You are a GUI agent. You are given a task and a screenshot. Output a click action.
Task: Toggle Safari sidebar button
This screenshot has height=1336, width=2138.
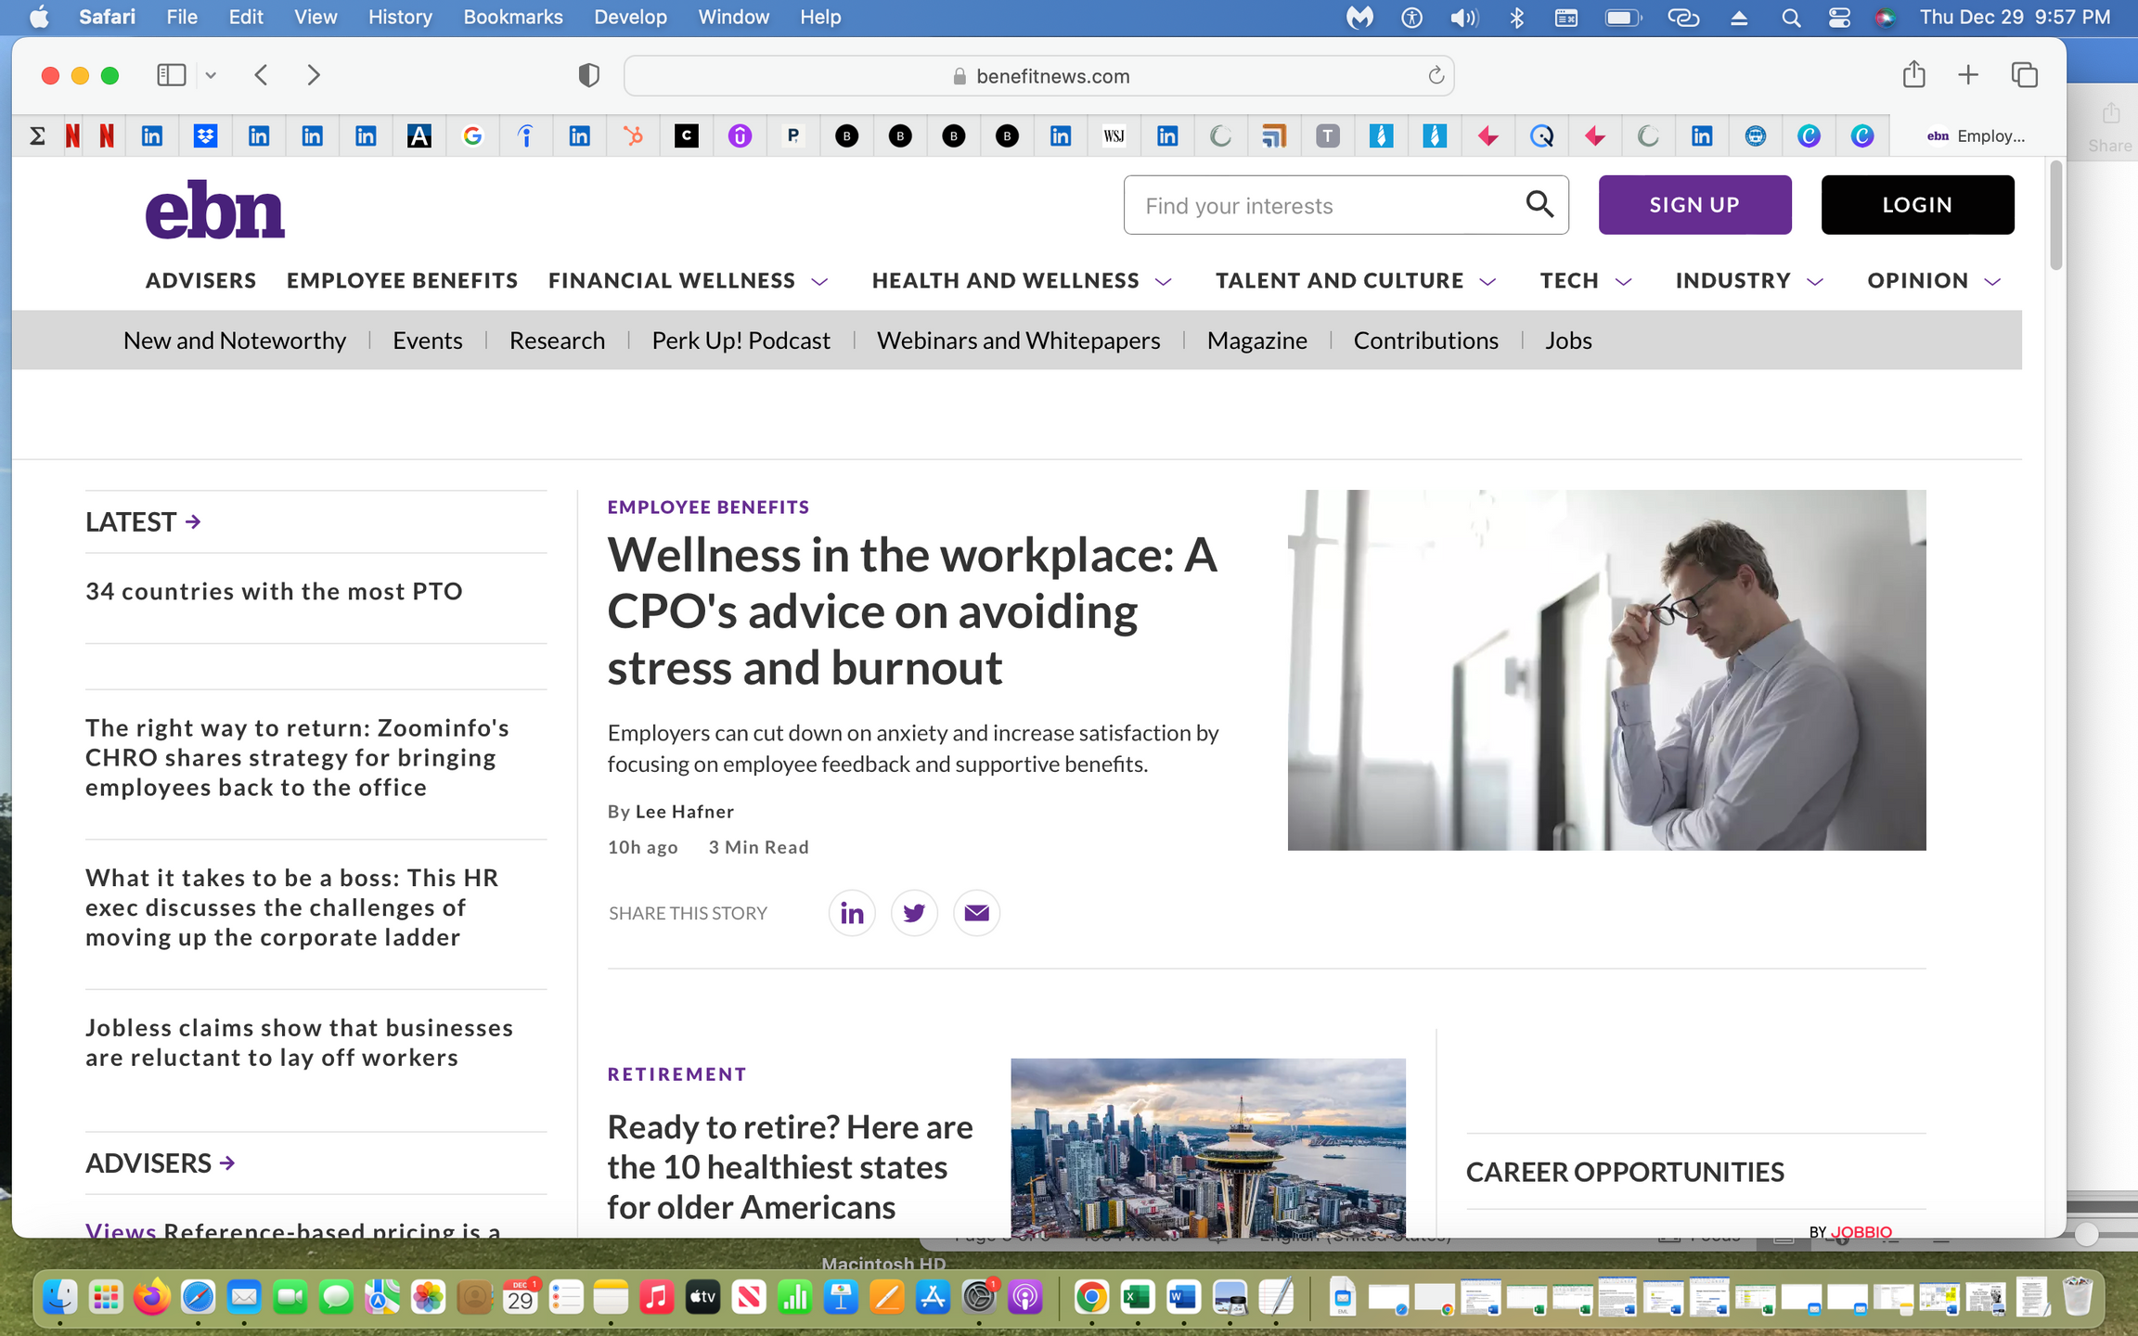pos(172,75)
